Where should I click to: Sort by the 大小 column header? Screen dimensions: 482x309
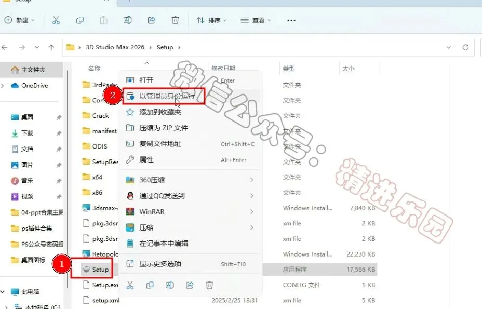point(349,69)
